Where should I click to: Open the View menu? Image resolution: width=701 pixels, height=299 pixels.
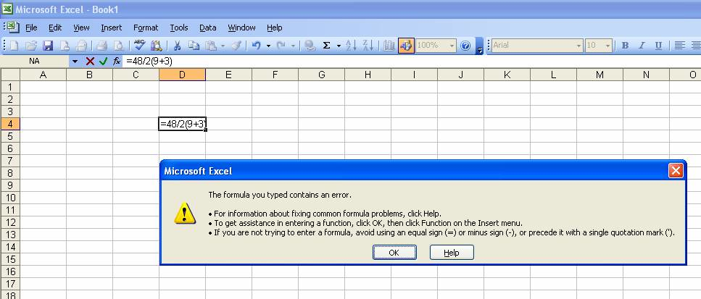pos(81,28)
